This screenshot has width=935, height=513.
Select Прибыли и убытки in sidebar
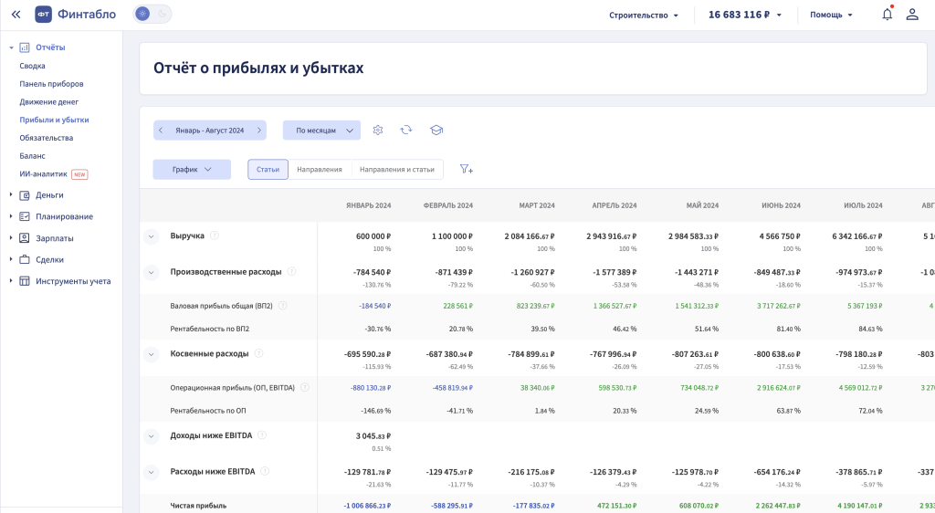point(54,120)
